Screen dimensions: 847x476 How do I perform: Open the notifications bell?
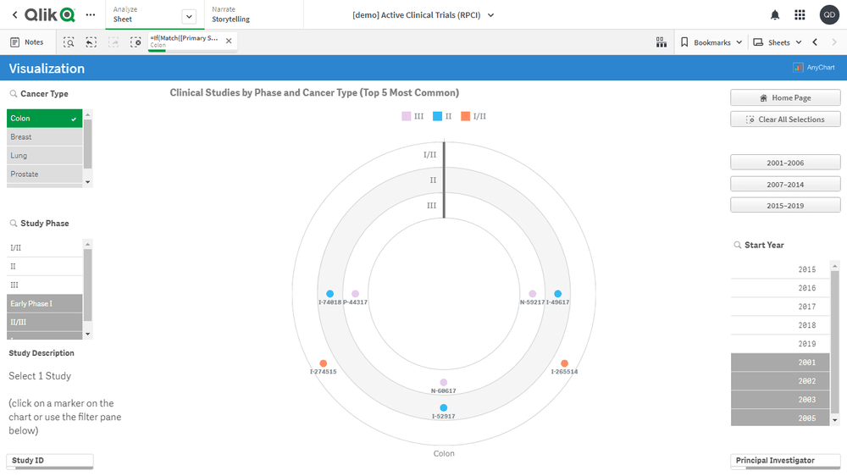(x=774, y=15)
